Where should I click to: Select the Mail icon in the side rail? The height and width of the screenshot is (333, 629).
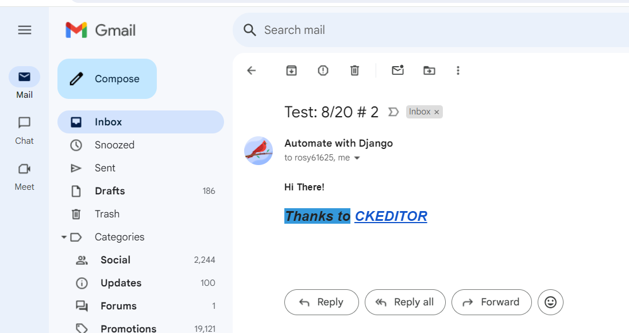[25, 76]
